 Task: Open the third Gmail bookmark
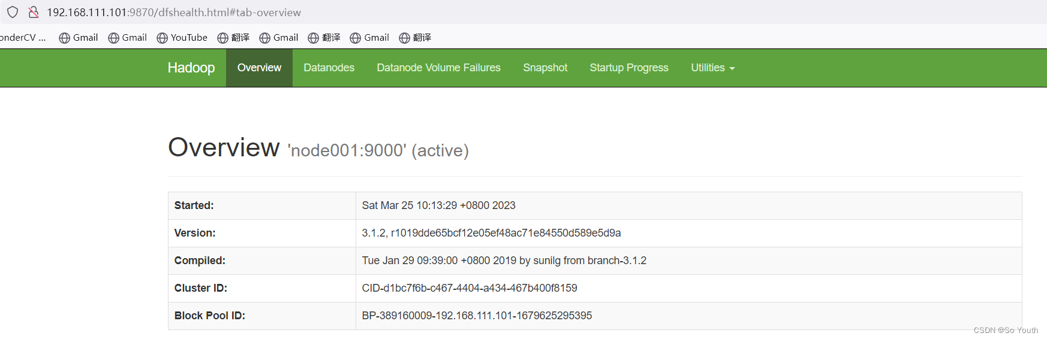(279, 38)
